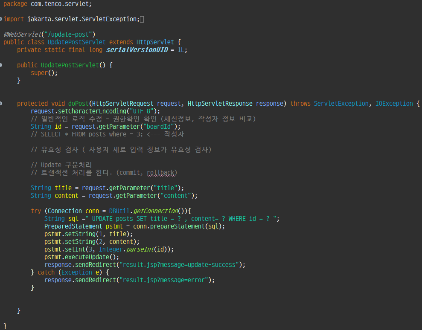Click the "boardId" string literal
422x330 pixels.
point(159,126)
